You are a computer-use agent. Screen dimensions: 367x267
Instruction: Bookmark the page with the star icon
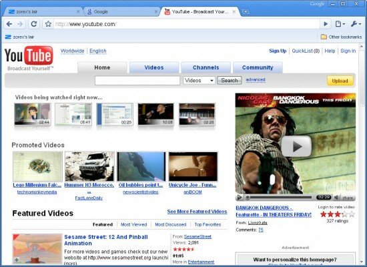coord(48,24)
